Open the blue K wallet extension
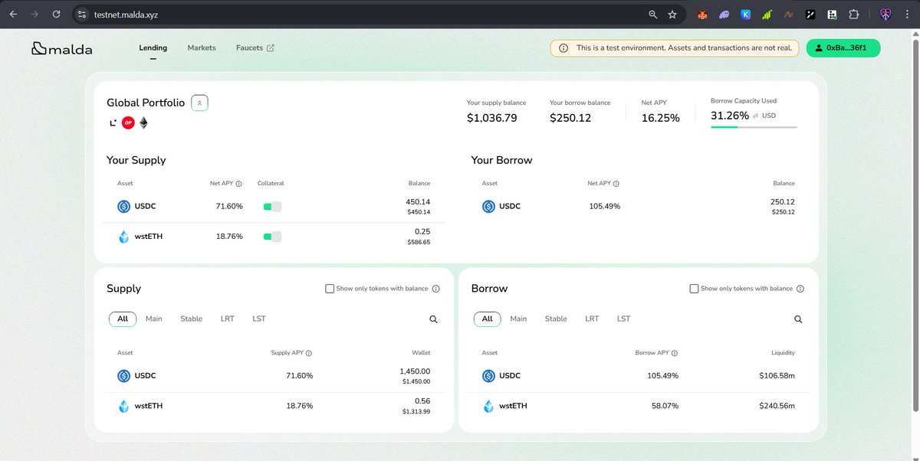The width and height of the screenshot is (920, 461). click(745, 14)
